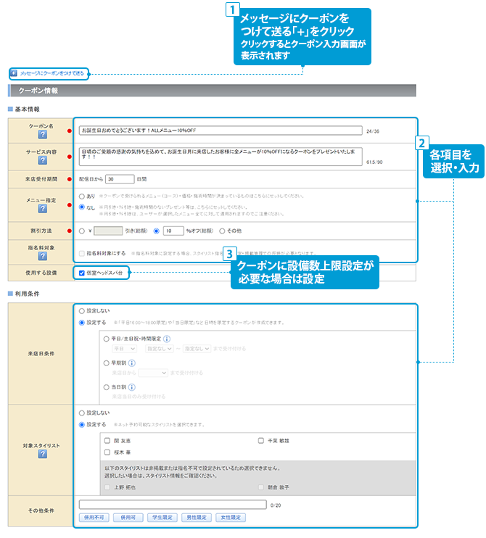Open the help icon under クーポン名

(43, 136)
